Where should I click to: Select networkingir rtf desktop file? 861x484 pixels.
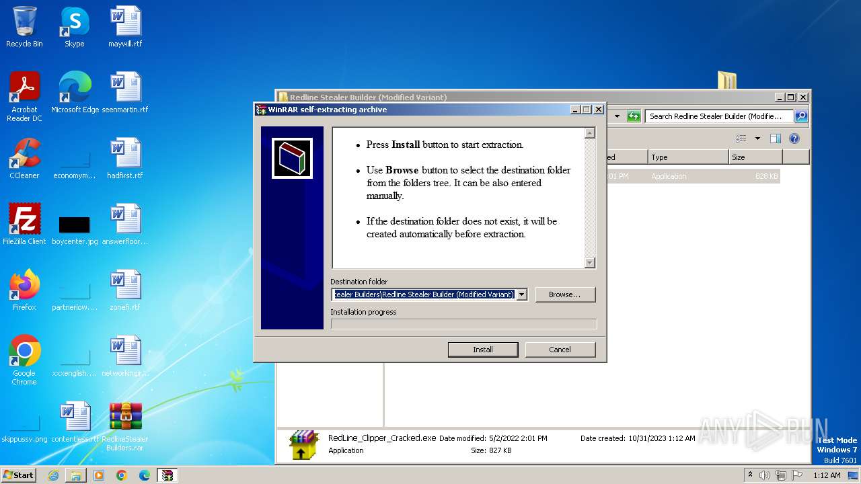[x=125, y=356]
